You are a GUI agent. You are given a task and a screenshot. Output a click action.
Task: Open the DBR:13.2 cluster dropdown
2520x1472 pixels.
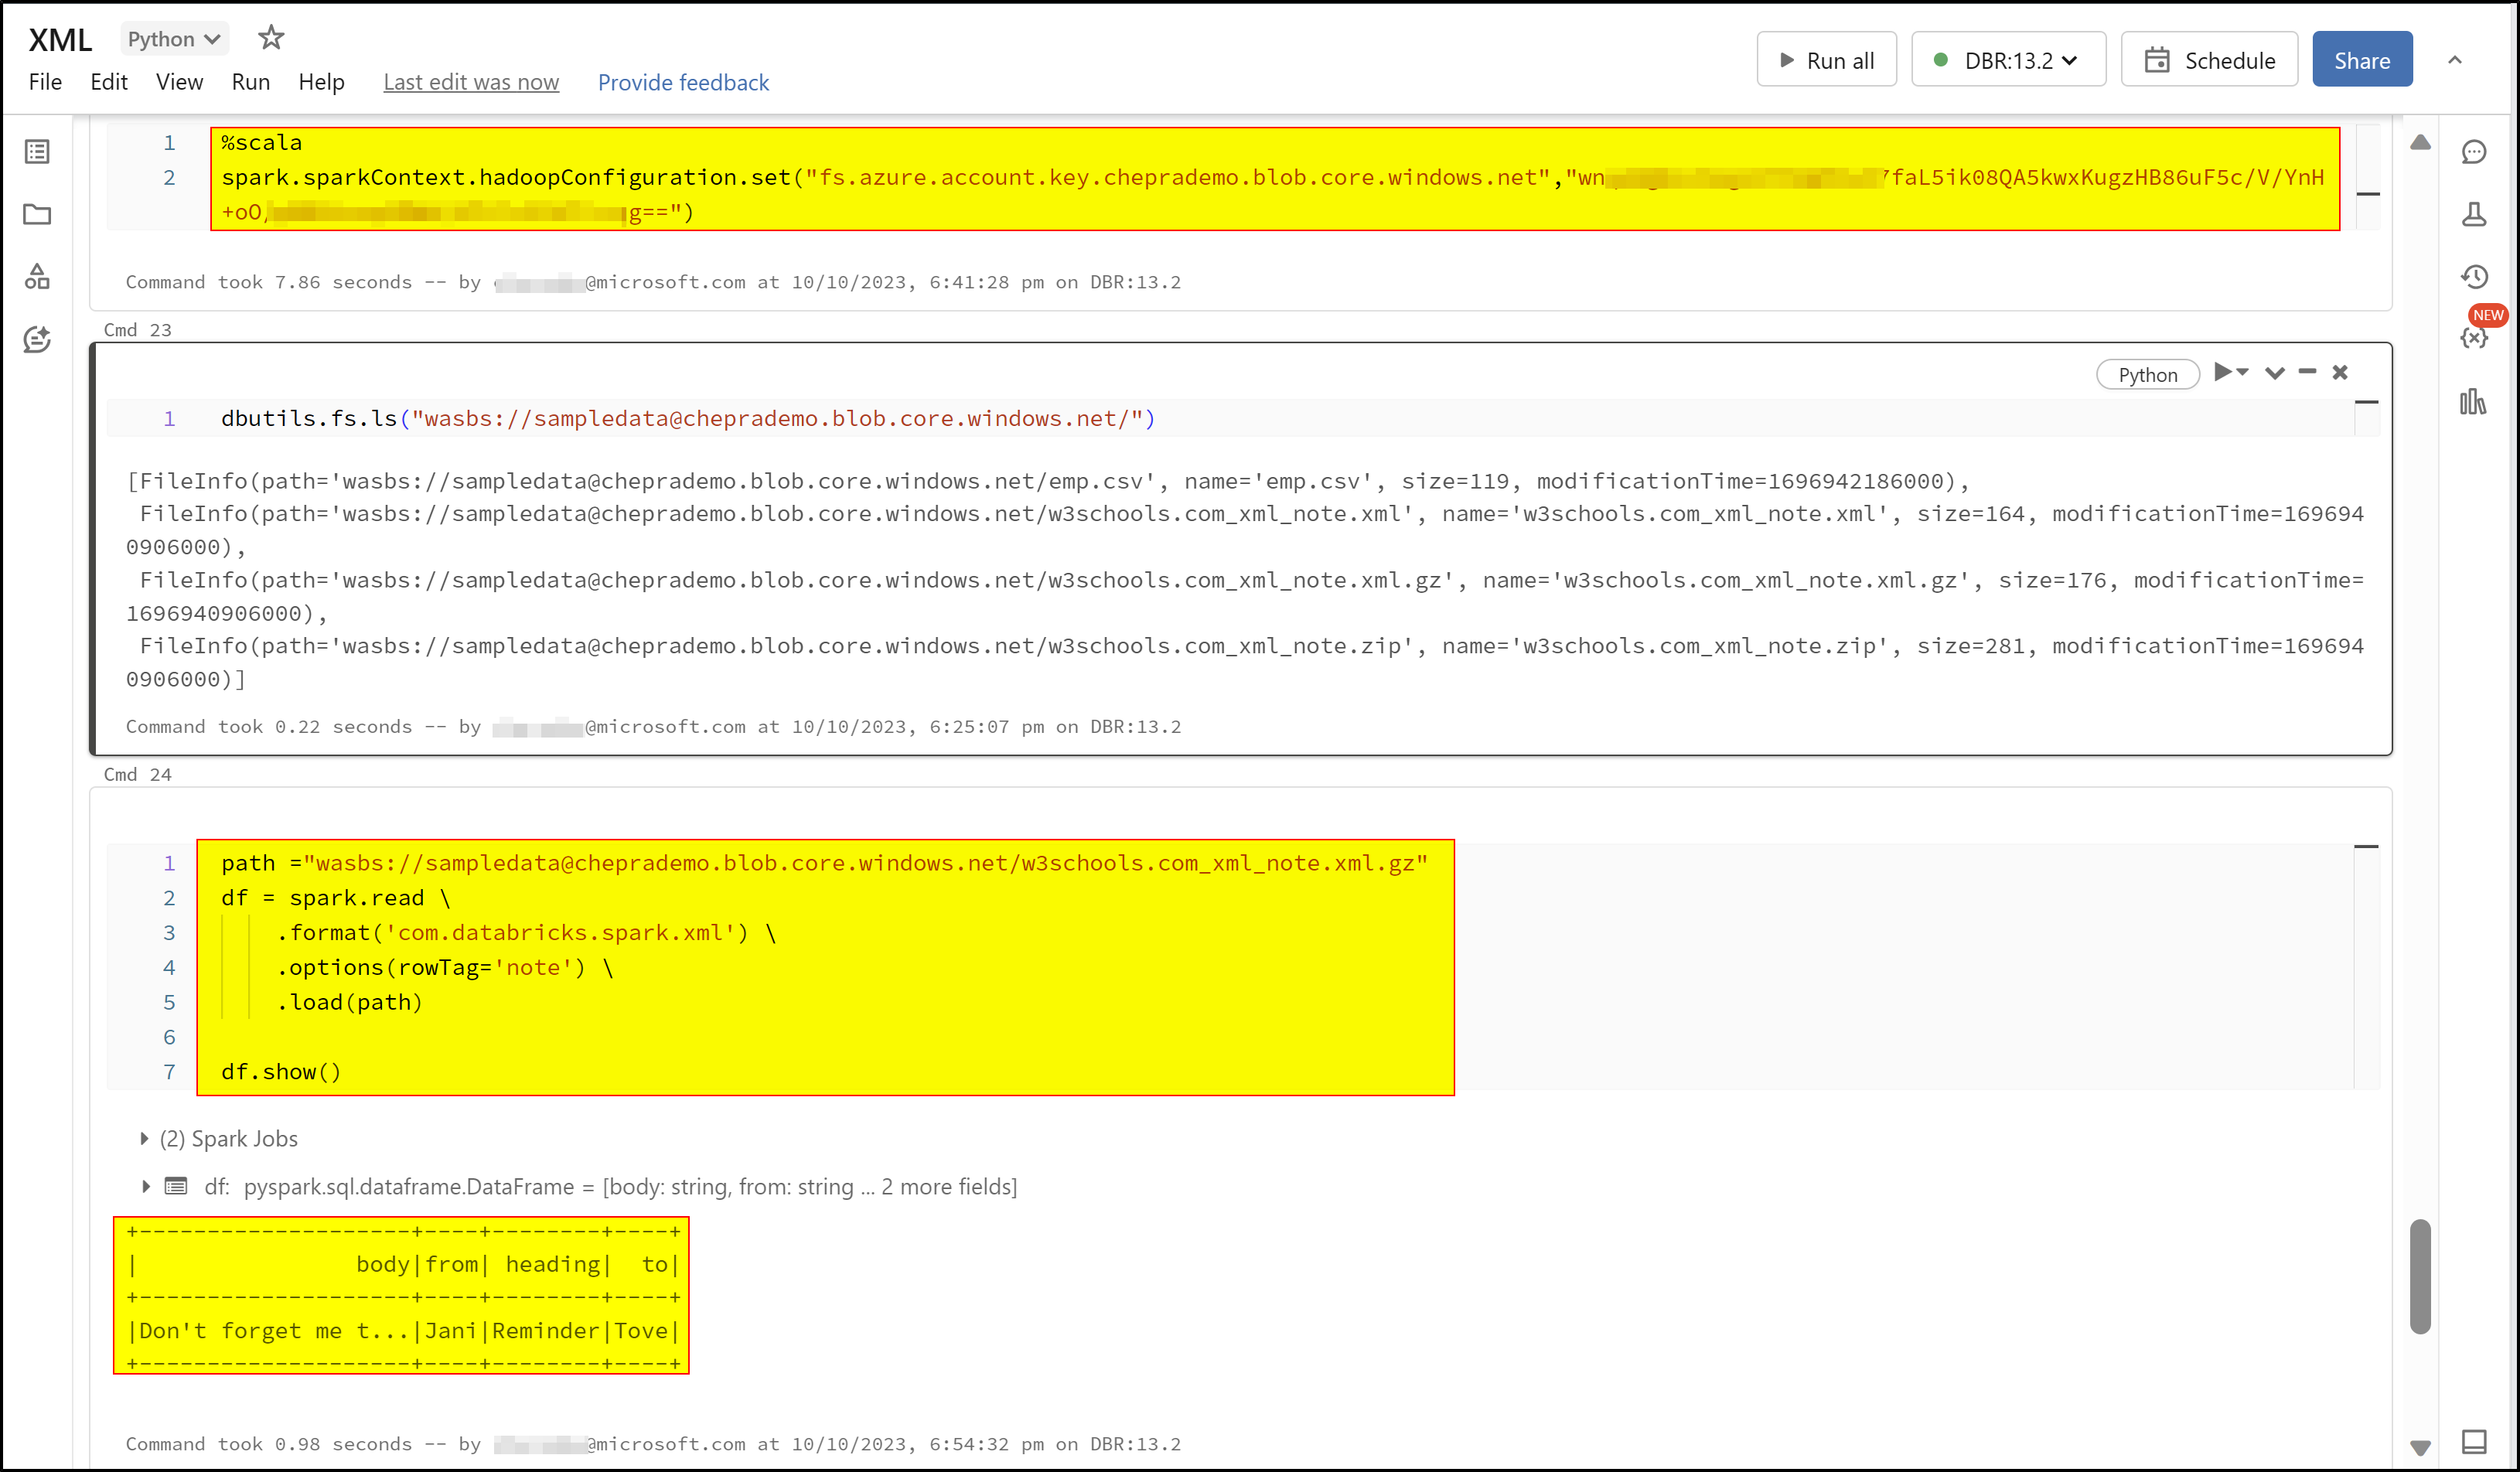[x=2007, y=59]
